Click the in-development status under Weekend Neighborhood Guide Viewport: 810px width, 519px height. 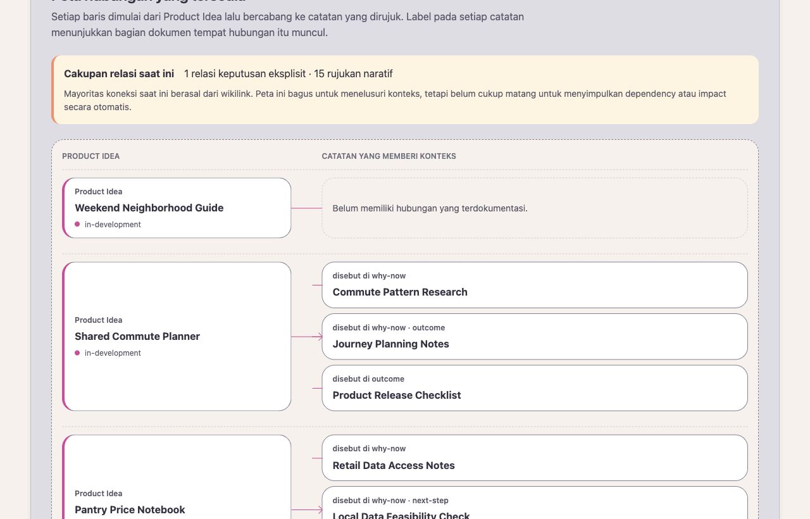click(108, 225)
